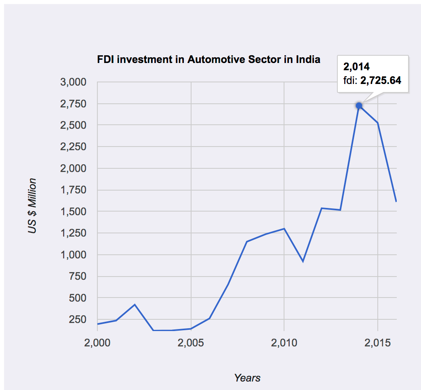Click the 2,010 x-axis label
The height and width of the screenshot is (390, 421).
(284, 343)
